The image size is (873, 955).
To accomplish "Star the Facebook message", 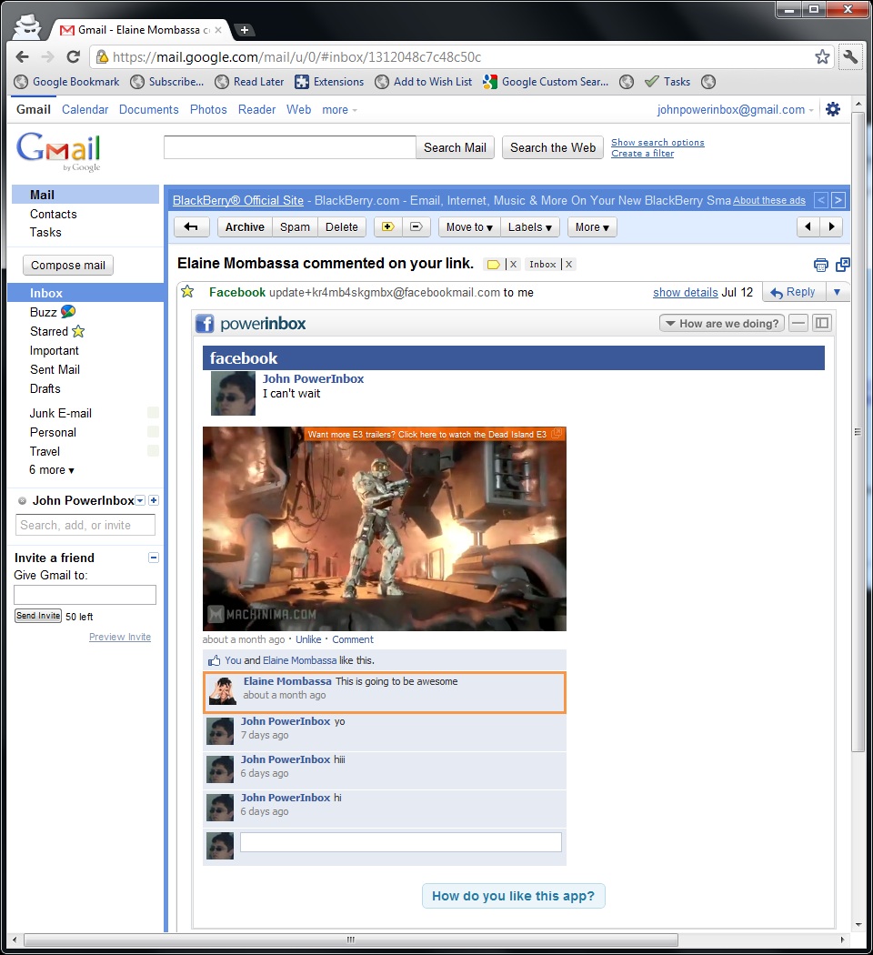I will (187, 292).
